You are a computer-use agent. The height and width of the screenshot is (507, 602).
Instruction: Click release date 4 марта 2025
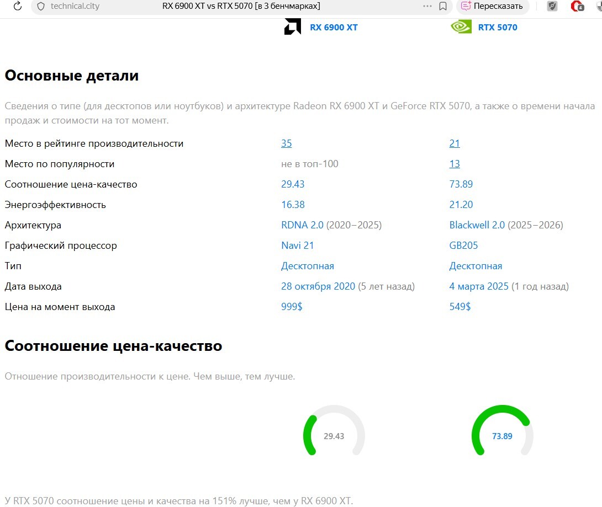[479, 286]
